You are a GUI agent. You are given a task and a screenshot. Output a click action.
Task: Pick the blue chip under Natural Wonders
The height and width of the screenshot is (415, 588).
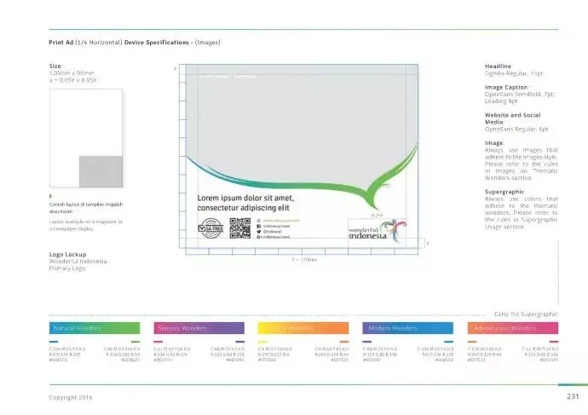(54, 342)
